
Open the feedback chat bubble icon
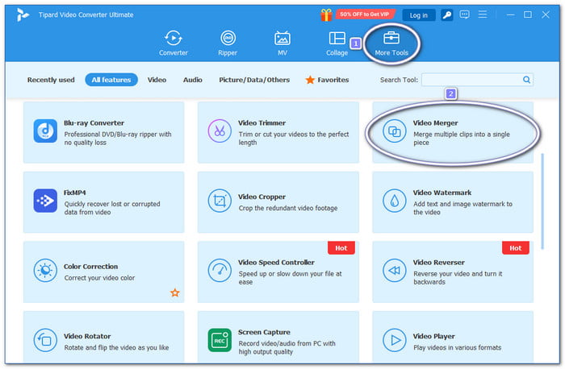[x=464, y=15]
